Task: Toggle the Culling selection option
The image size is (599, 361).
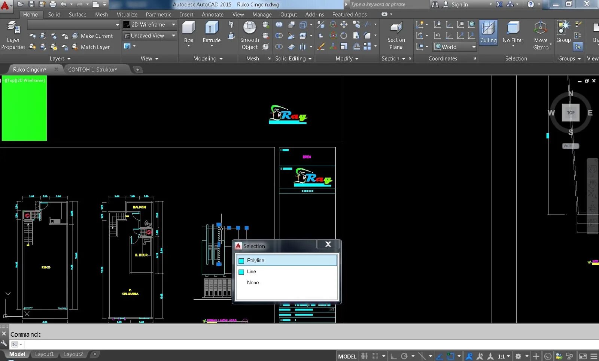Action: [489, 33]
